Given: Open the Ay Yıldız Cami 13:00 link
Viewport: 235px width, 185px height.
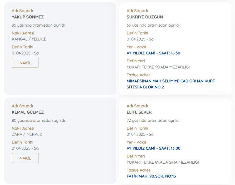Looking at the screenshot, I should 153,148.
